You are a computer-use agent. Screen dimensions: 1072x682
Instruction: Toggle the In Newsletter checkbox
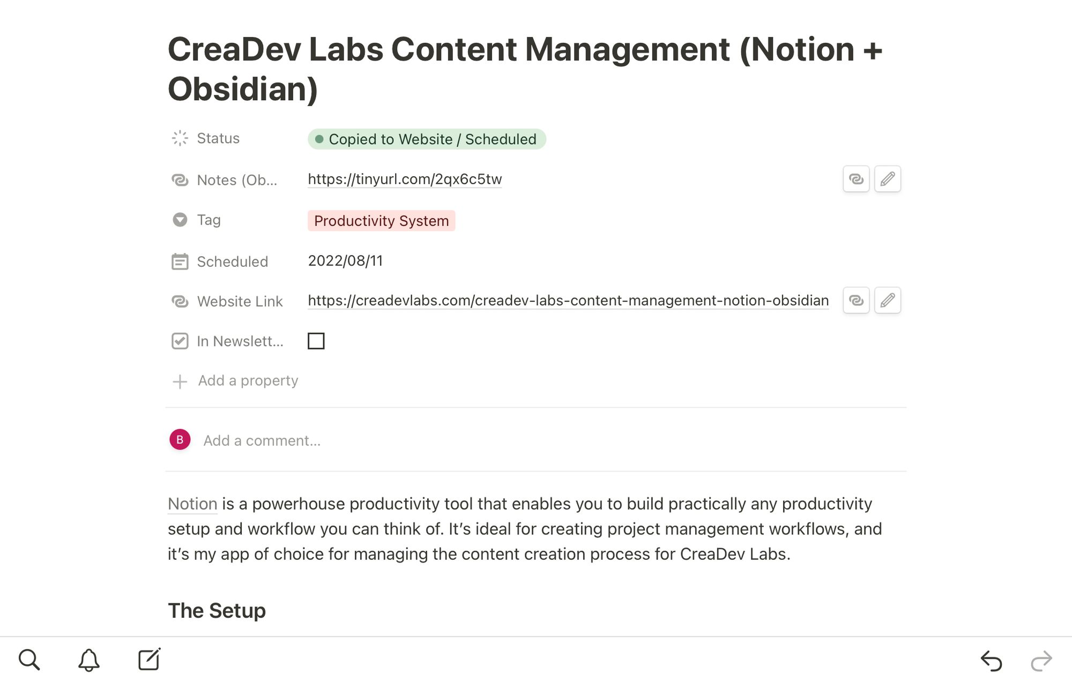(316, 341)
